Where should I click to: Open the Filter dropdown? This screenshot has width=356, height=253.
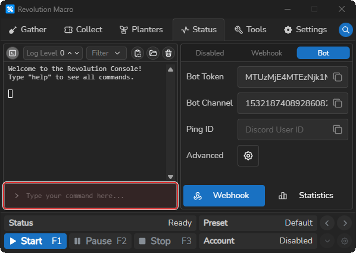coord(107,53)
